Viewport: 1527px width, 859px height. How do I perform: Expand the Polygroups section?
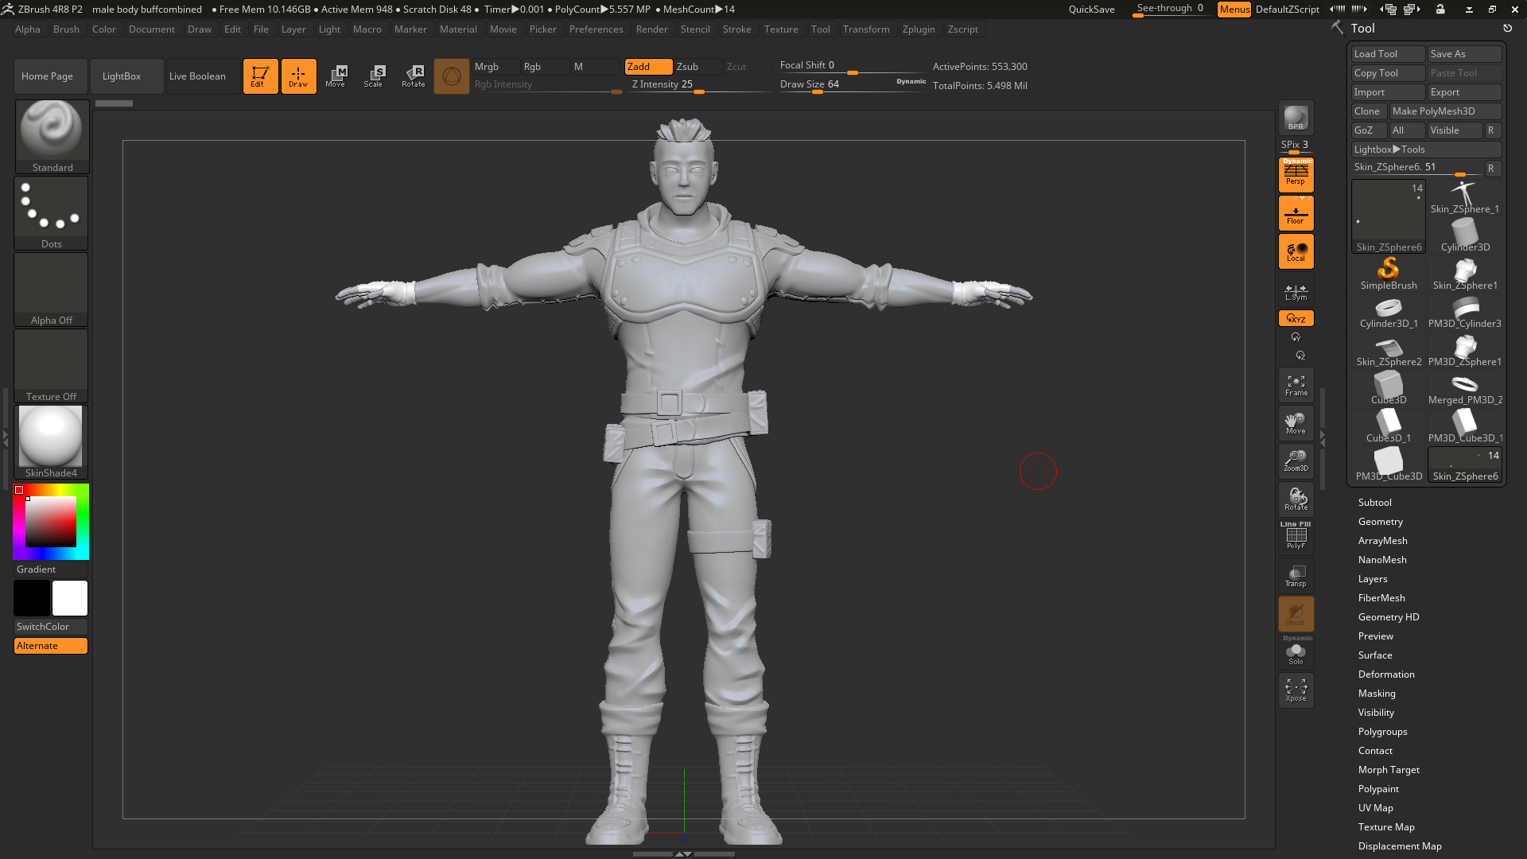1383,732
